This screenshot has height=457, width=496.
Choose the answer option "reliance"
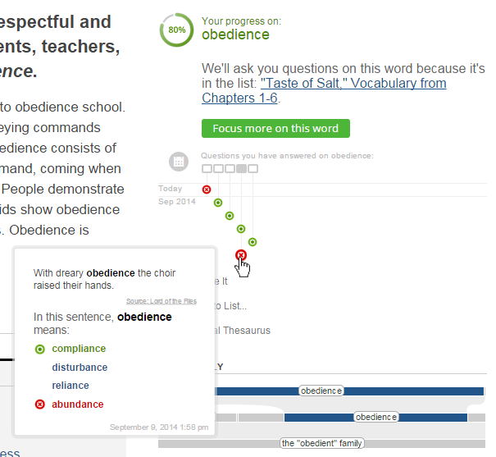click(x=71, y=386)
